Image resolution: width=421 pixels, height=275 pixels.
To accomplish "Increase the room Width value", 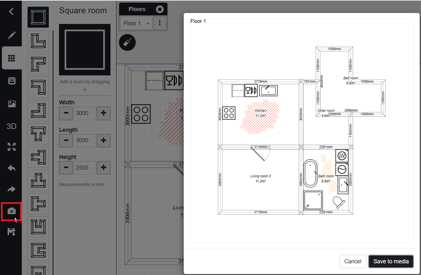I will (104, 113).
